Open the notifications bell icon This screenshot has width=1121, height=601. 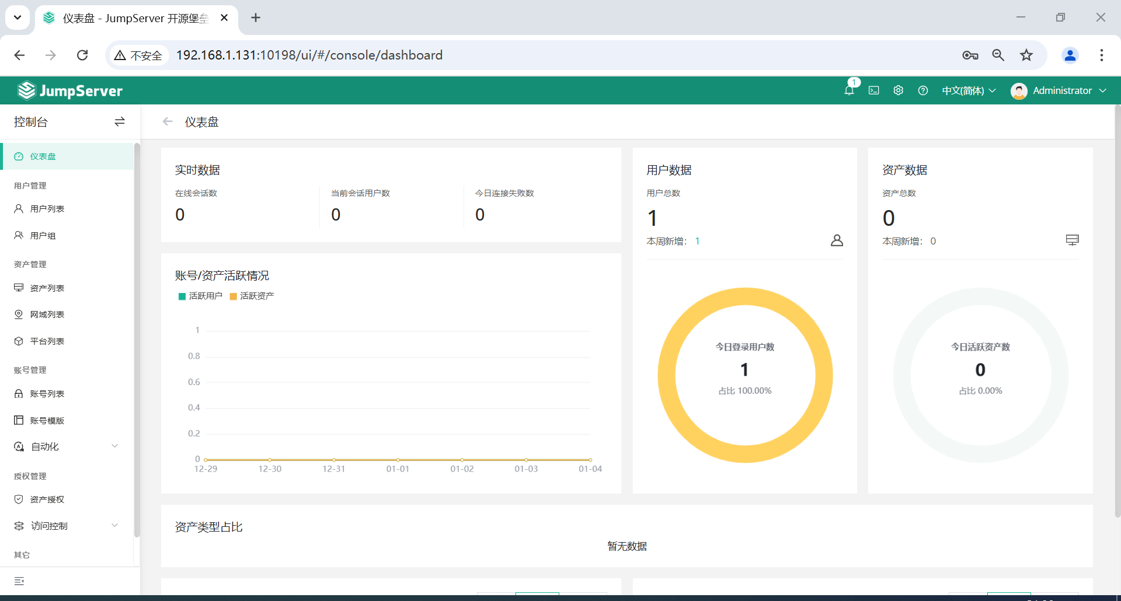[849, 90]
